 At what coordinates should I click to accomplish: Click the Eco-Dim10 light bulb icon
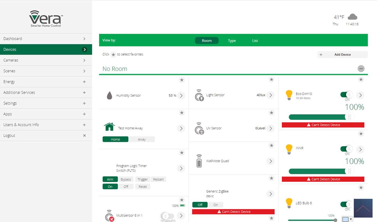(x=289, y=95)
